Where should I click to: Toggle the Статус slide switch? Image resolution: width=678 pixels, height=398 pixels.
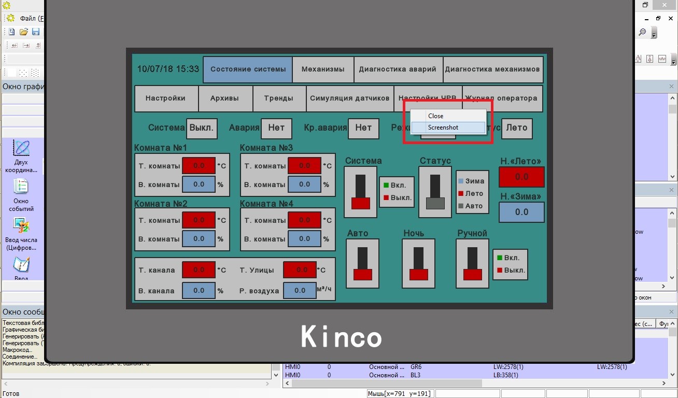click(435, 192)
